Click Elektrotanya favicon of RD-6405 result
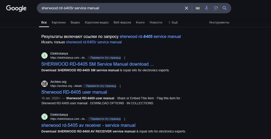 (44, 56)
